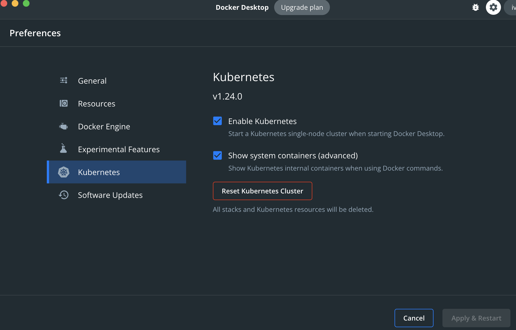Minimize the window with the yellow button

click(x=15, y=3)
